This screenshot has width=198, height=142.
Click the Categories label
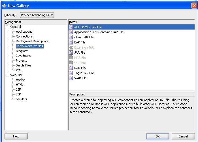(13, 22)
